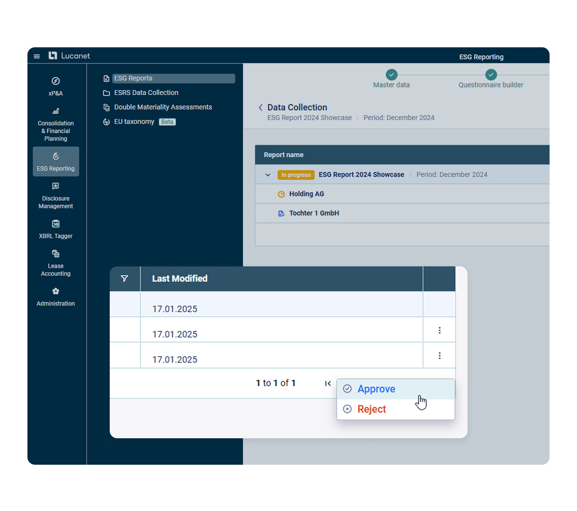
Task: Open three-dot menu on the second row
Action: [x=439, y=330]
